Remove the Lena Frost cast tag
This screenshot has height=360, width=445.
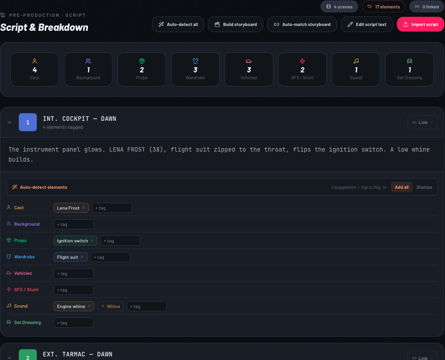[x=84, y=208]
